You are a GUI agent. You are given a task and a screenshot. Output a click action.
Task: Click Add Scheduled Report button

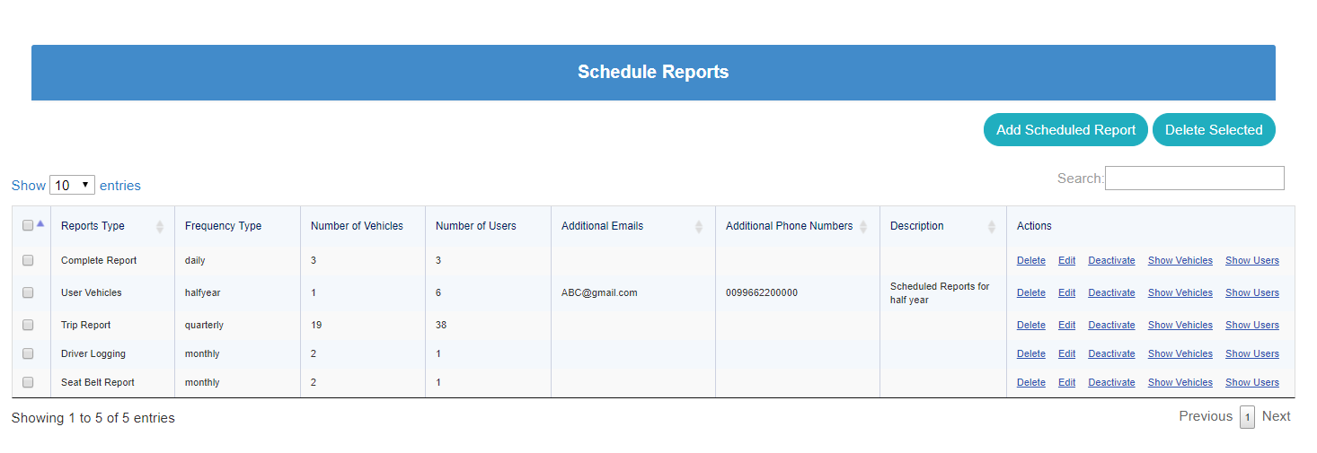point(1065,130)
